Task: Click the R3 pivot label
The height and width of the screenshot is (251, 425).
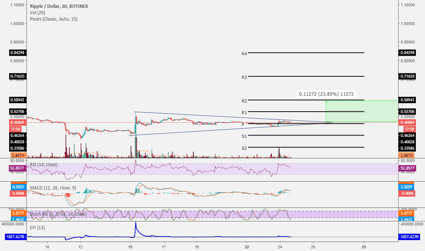Action: tap(244, 77)
